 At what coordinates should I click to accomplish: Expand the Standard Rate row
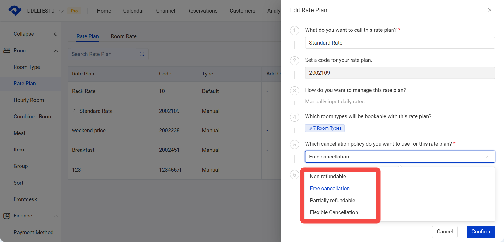(x=74, y=111)
